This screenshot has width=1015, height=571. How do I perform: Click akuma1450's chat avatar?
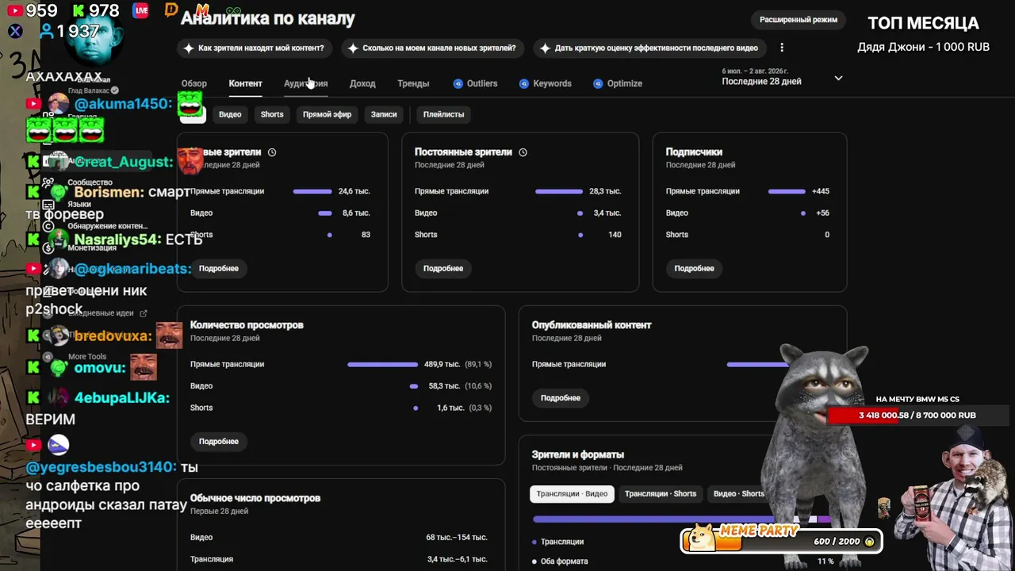(59, 104)
